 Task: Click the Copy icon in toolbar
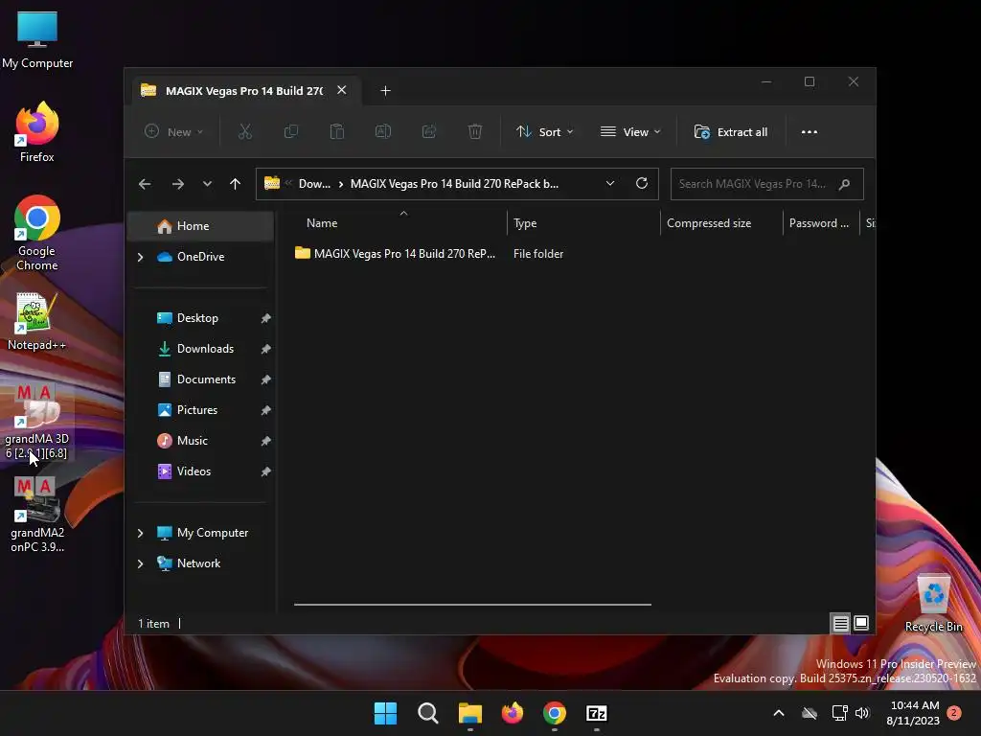tap(291, 132)
